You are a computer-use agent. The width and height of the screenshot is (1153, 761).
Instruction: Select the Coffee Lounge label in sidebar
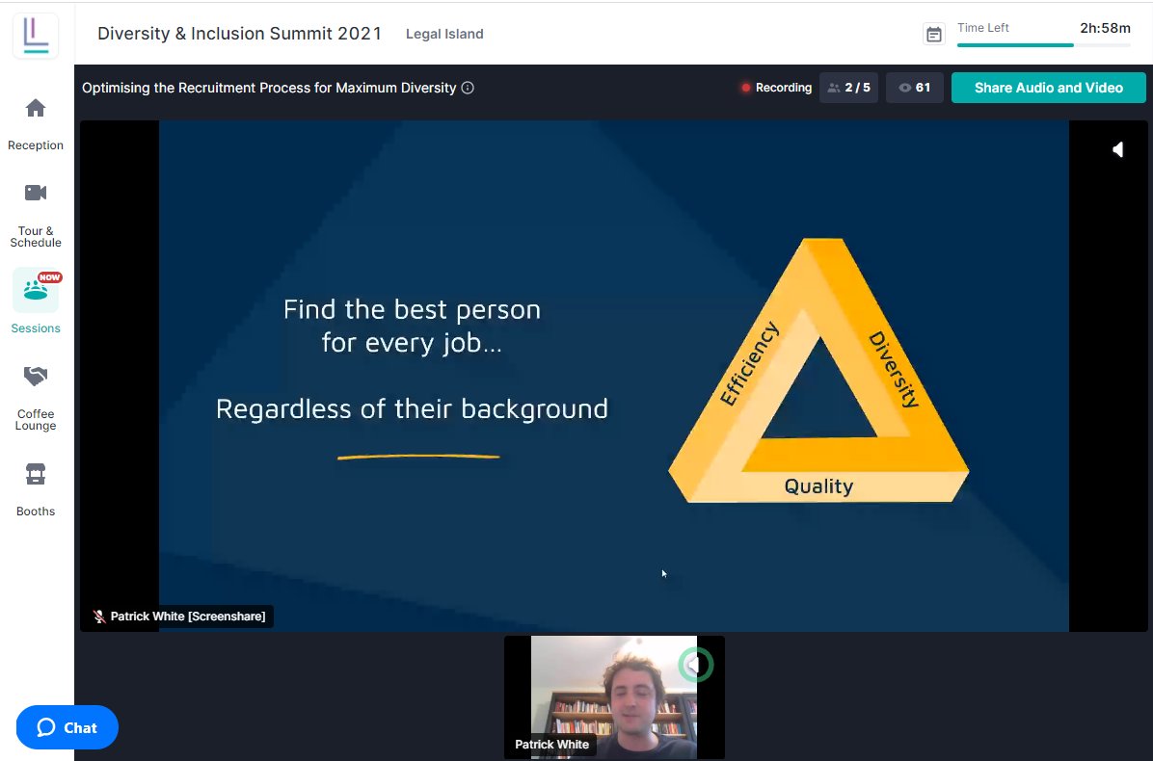coord(36,419)
